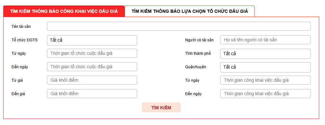This screenshot has width=325, height=125.
Task: Focus the 'Tên tài sản' text field
Action: tap(179, 26)
